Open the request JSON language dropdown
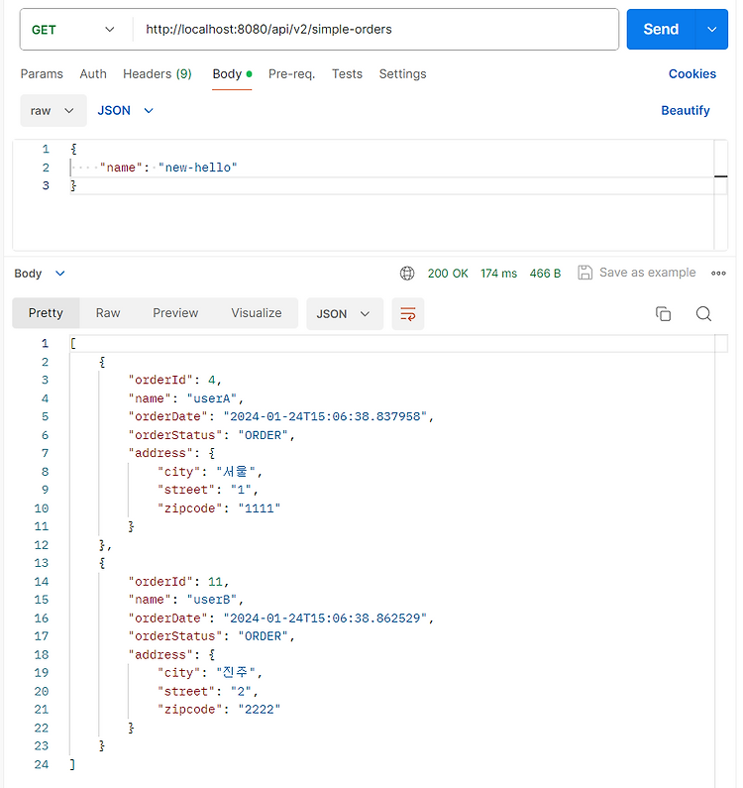This screenshot has width=743, height=788. (x=125, y=111)
